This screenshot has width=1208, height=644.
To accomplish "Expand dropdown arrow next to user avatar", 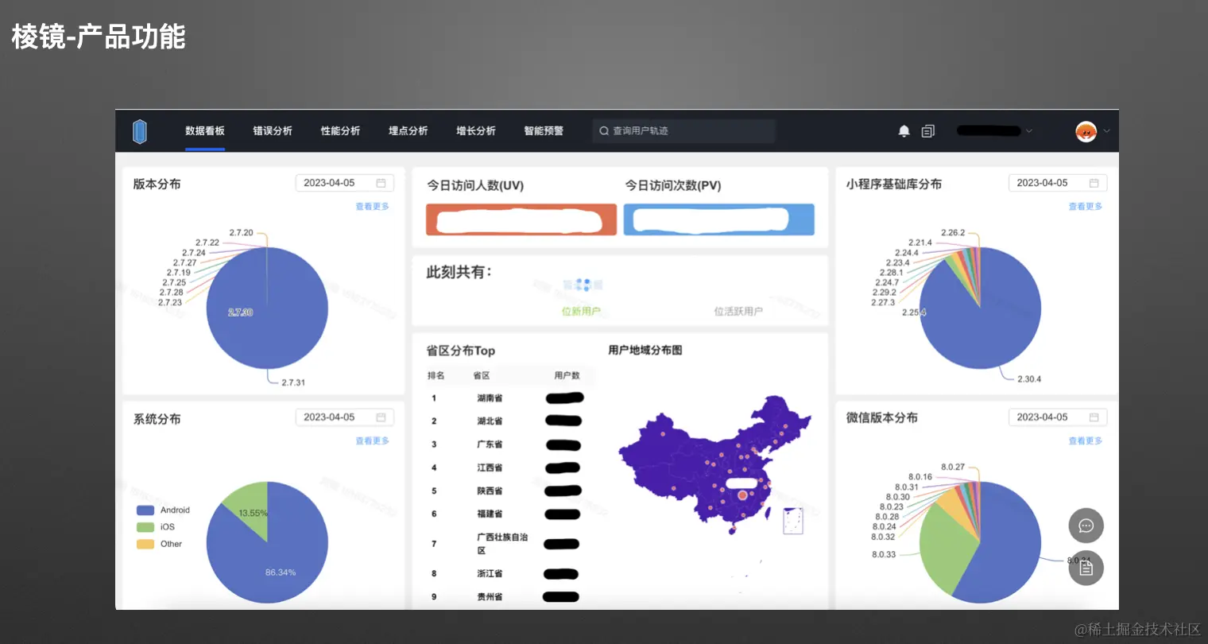I will pyautogui.click(x=1106, y=131).
